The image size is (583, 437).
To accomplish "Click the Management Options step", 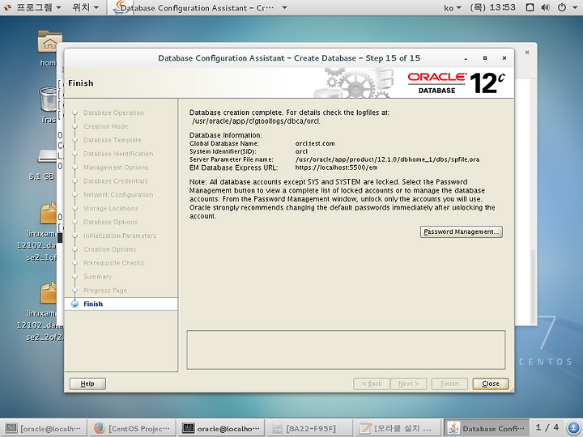I will 116,168.
